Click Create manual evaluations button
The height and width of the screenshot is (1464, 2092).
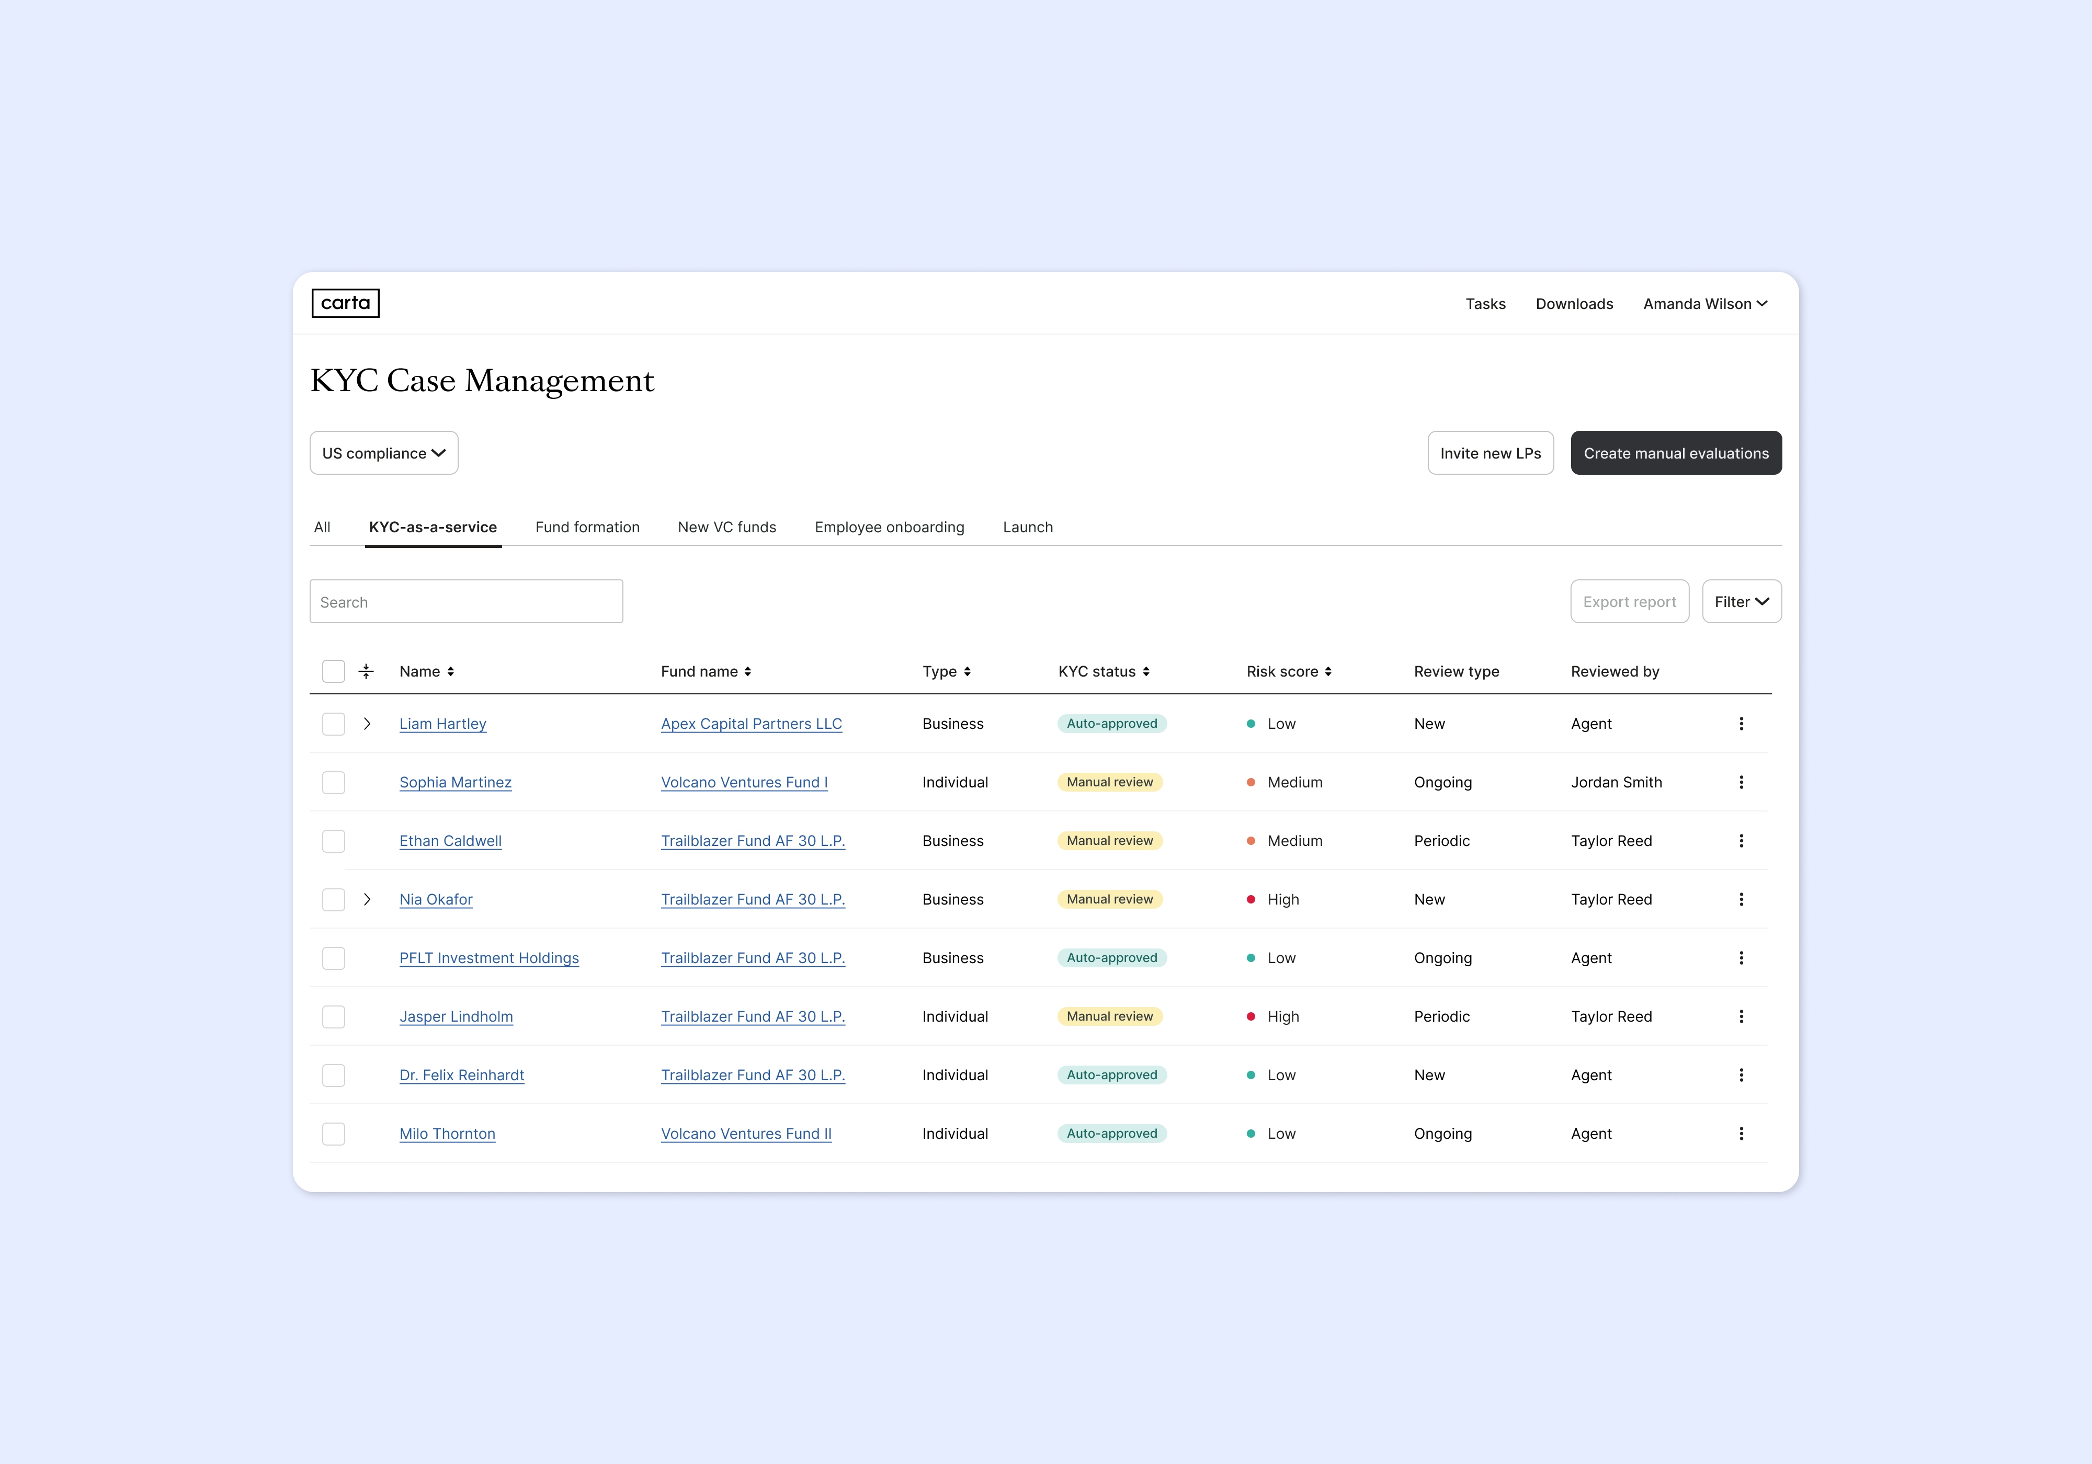[1676, 453]
